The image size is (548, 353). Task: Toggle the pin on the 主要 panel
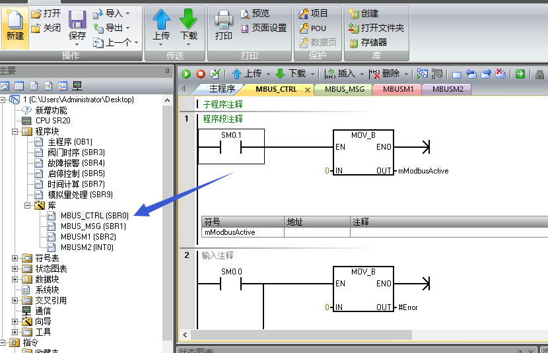(x=167, y=71)
